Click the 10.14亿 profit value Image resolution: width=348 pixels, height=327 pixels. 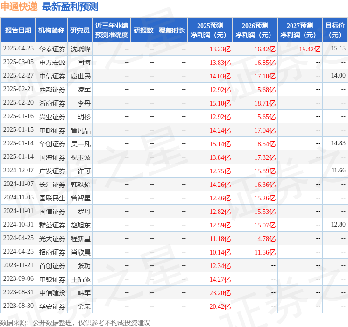[220, 252]
